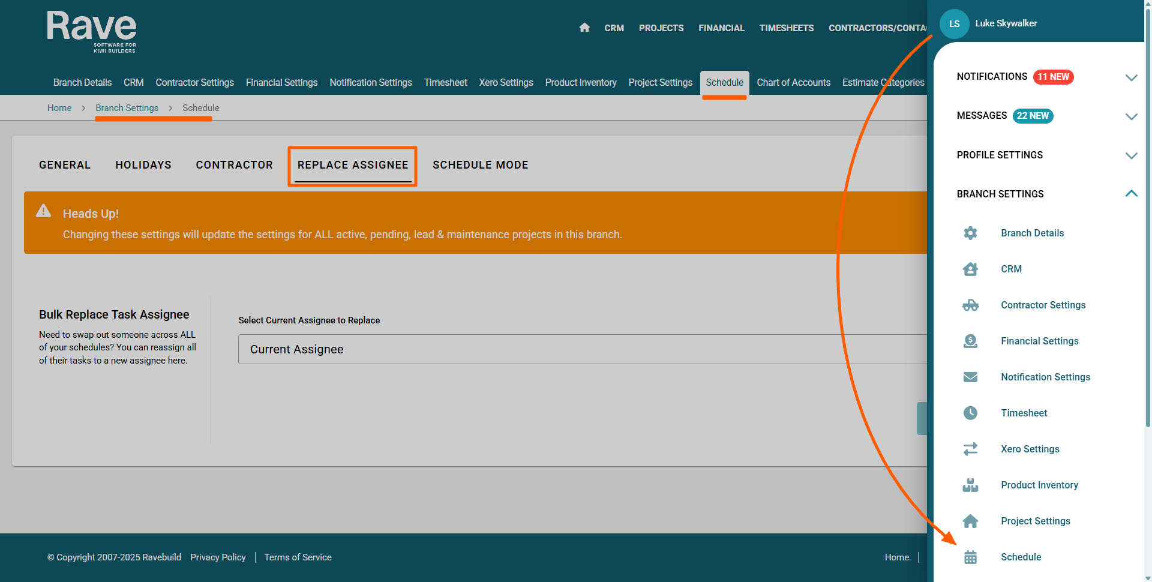
Task: Click the Xero Settings arrows icon
Action: (x=970, y=449)
